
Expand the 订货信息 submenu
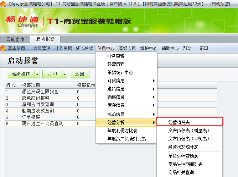tap(126, 81)
